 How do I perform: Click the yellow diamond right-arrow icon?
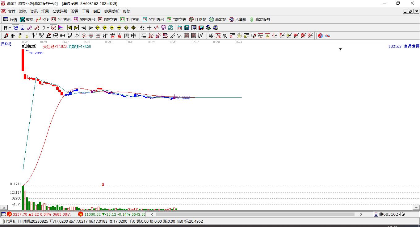point(105,28)
